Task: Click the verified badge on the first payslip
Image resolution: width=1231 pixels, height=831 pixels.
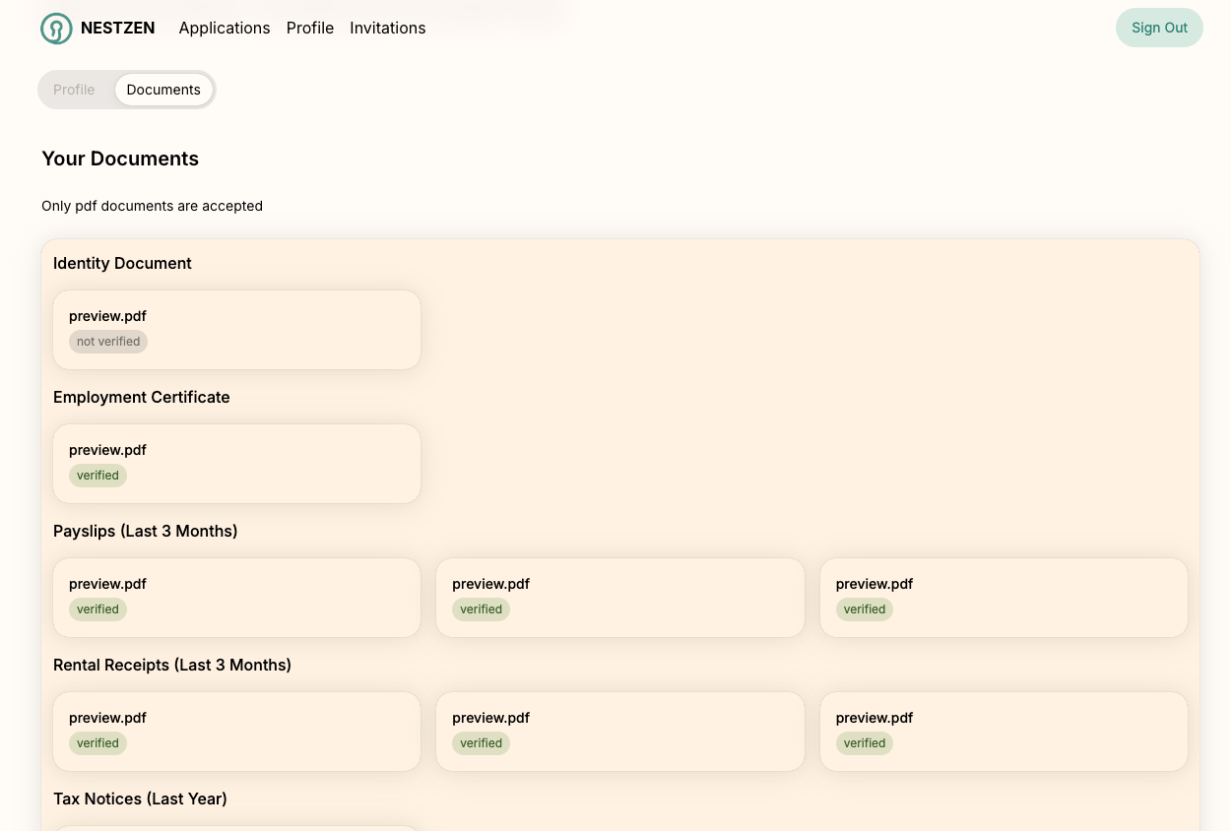Action: 97,609
